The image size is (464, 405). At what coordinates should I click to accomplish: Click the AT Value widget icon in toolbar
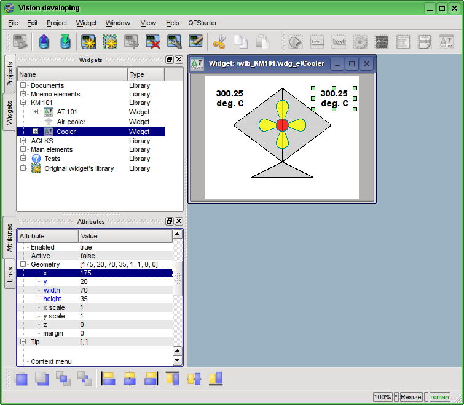446,42
